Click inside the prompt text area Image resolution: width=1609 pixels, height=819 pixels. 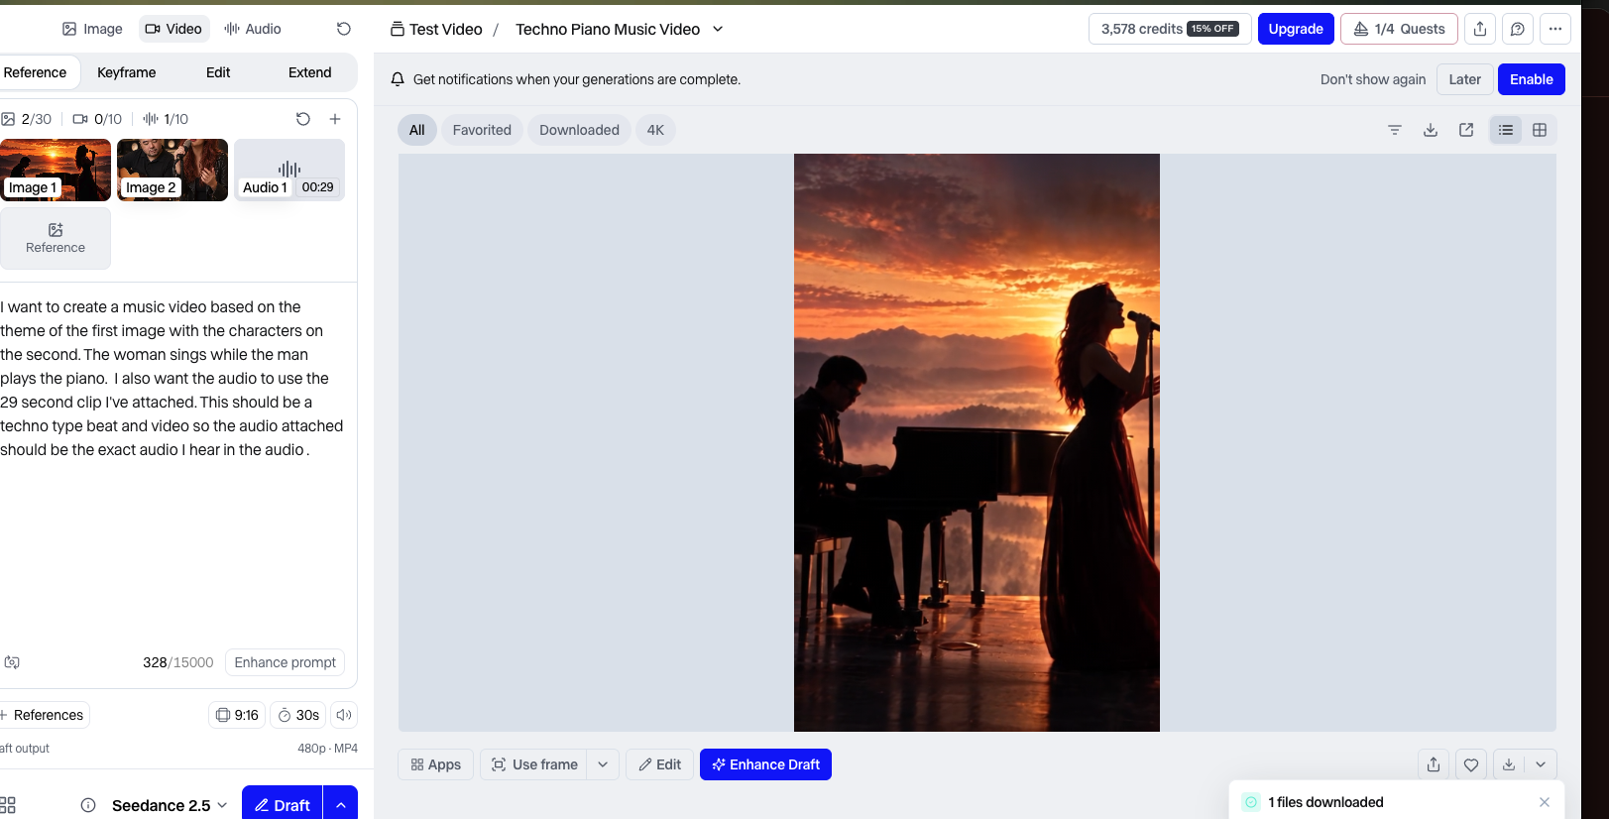click(173, 466)
